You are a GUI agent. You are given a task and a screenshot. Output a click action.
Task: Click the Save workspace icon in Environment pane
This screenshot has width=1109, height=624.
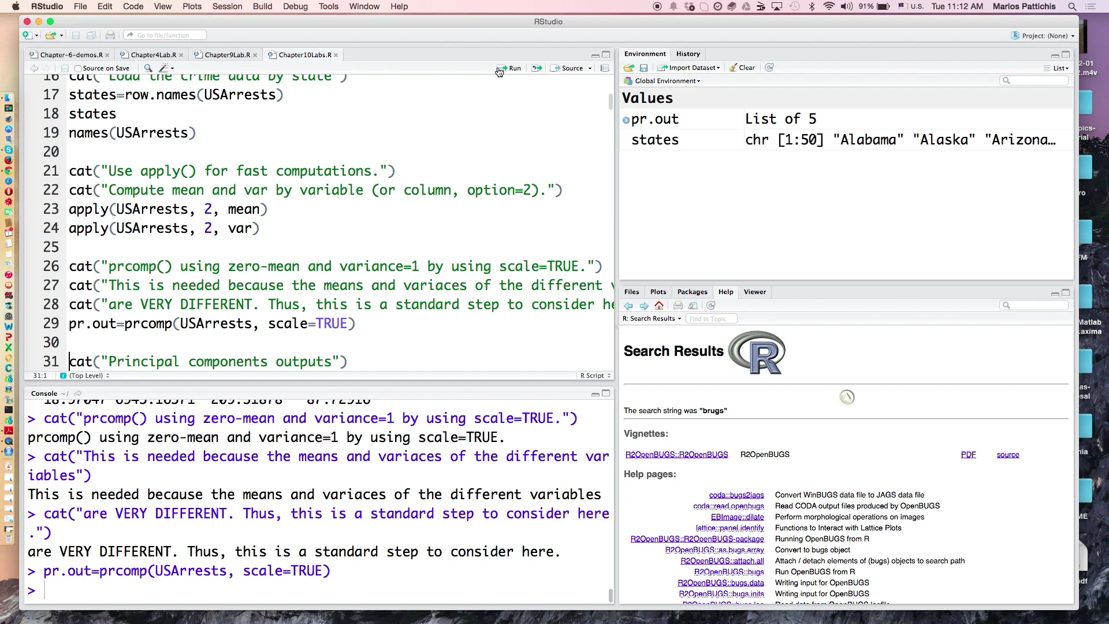point(643,68)
